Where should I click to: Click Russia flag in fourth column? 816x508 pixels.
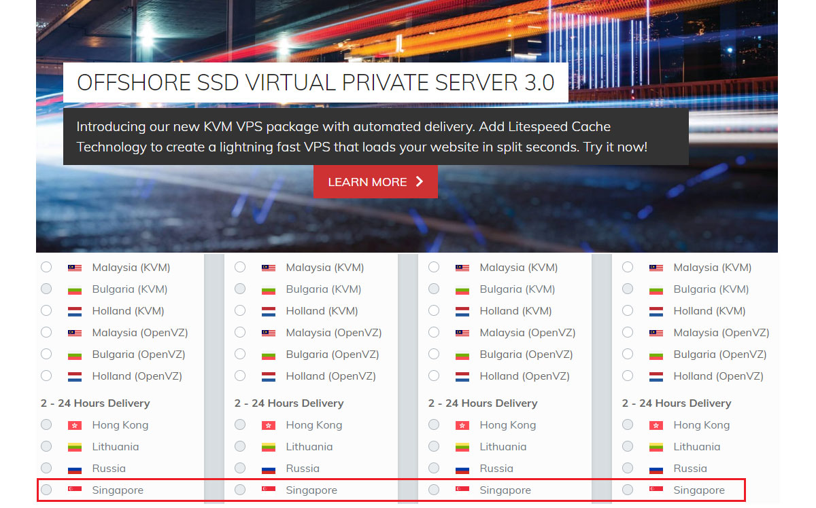click(656, 469)
